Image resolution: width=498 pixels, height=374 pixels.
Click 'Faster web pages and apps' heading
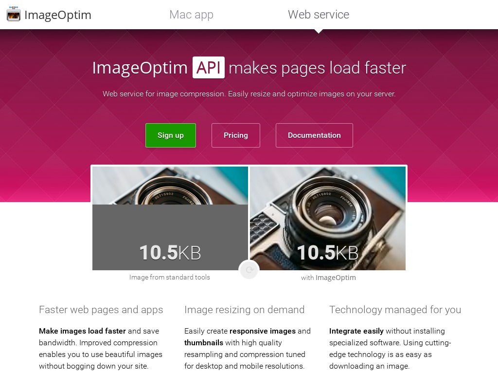tap(101, 310)
